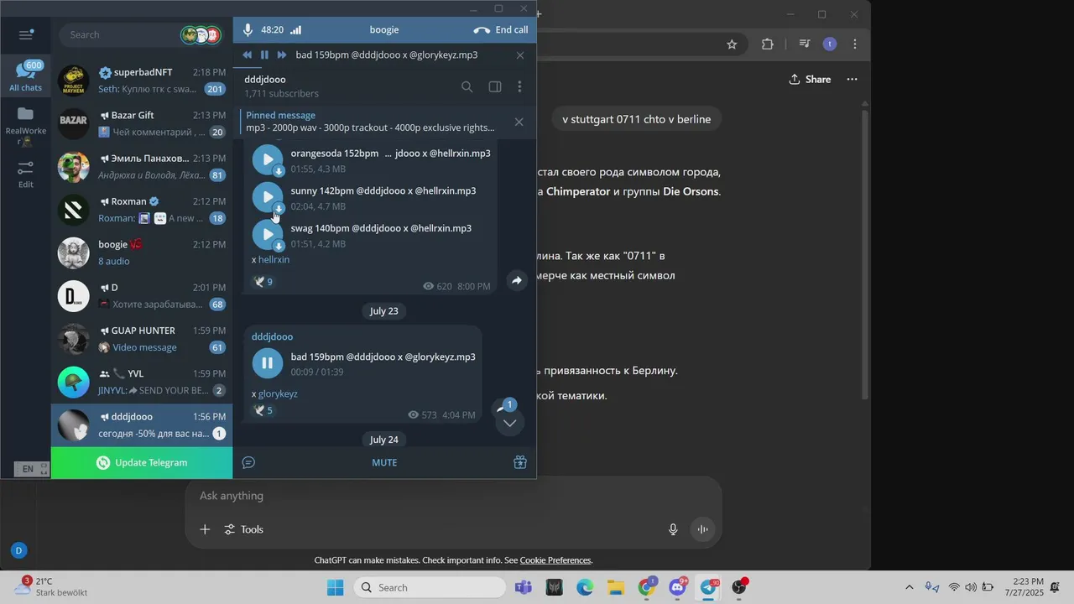This screenshot has width=1074, height=604.
Task: Search inside the dddjdooo channel
Action: [x=467, y=86]
